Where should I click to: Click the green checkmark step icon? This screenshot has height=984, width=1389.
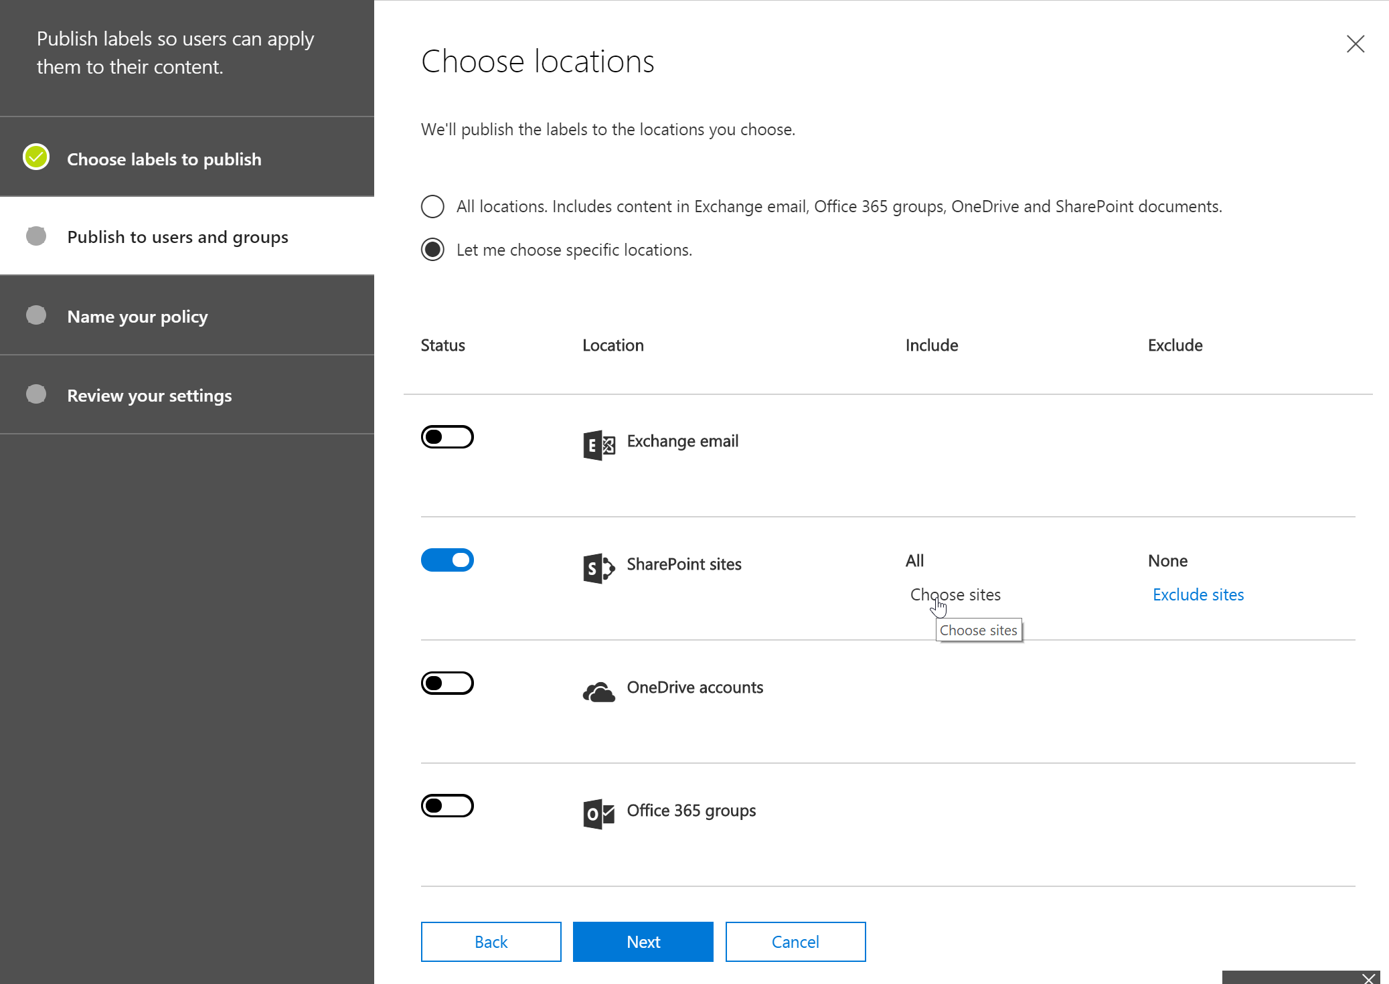[36, 157]
